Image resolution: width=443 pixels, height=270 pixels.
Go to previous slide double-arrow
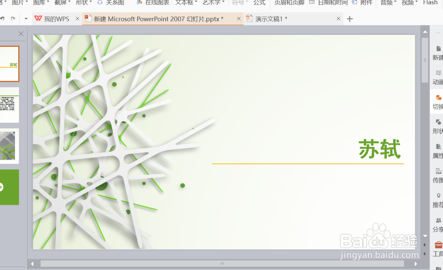click(425, 245)
